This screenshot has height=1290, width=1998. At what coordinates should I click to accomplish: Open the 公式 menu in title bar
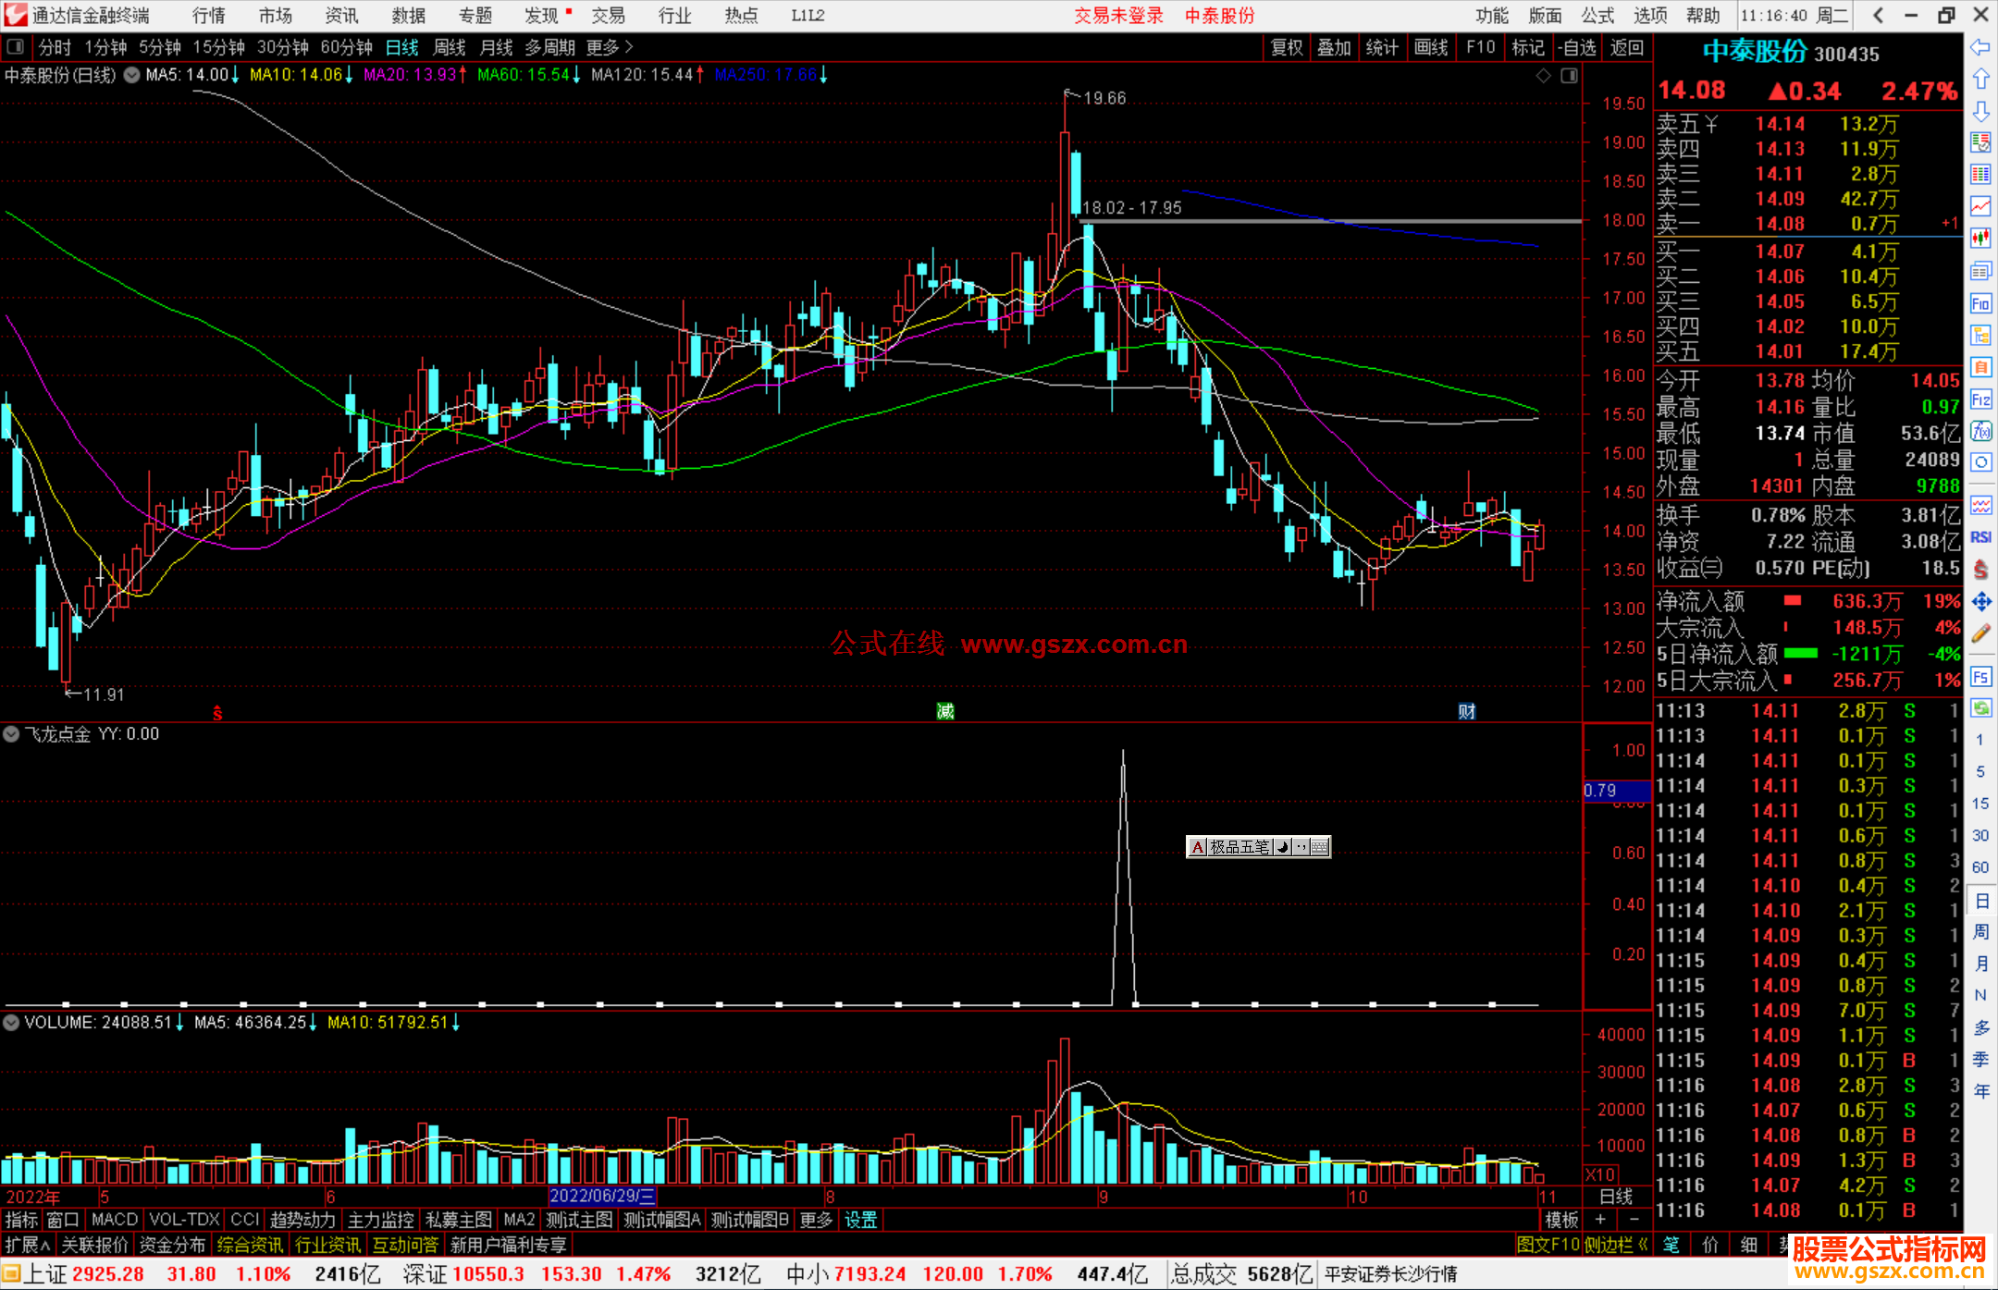tap(1597, 16)
